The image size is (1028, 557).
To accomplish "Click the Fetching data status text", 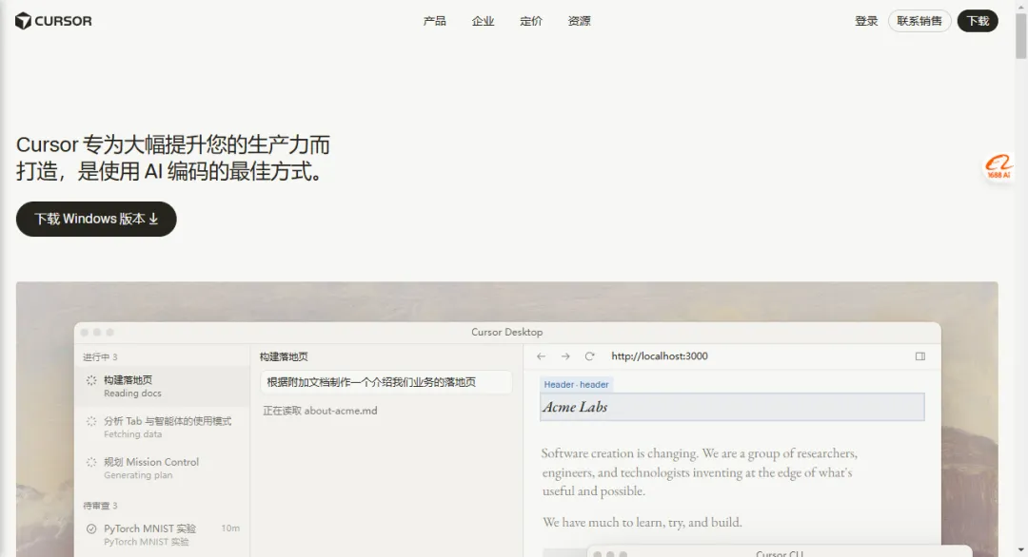I will [132, 434].
